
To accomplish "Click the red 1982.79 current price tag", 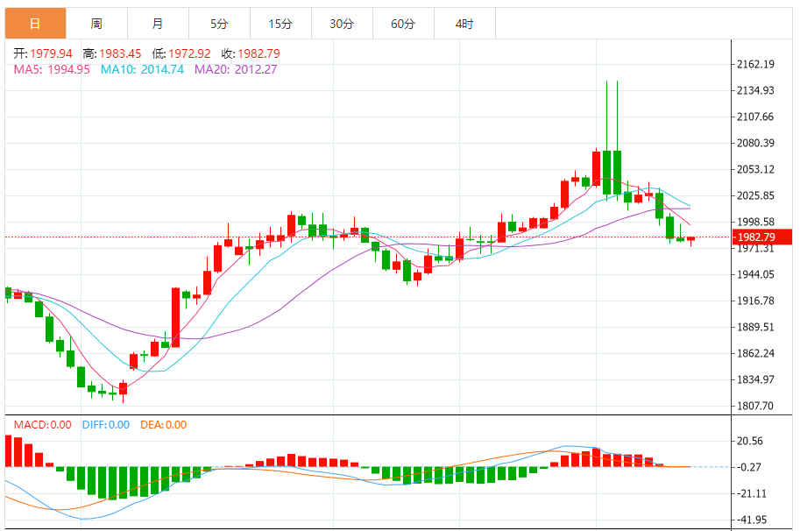I will (761, 237).
